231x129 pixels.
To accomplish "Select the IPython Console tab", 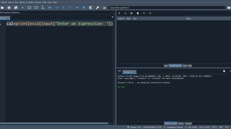I will (x=171, y=124).
